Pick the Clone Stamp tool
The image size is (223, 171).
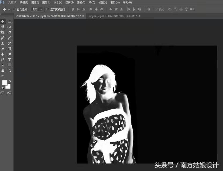click(3, 43)
